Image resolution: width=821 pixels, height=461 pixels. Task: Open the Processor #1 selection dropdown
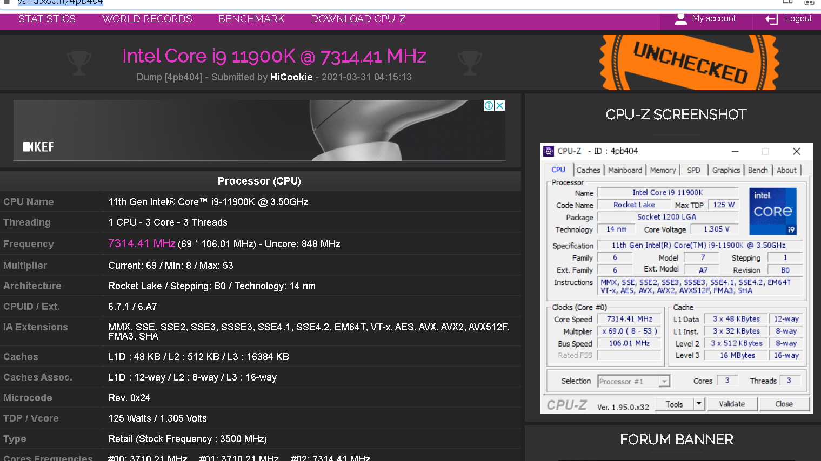(633, 381)
